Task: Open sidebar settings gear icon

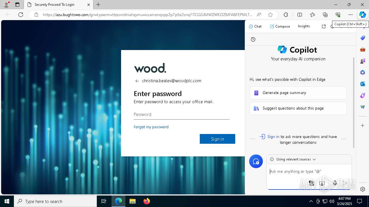Action: pos(363,189)
